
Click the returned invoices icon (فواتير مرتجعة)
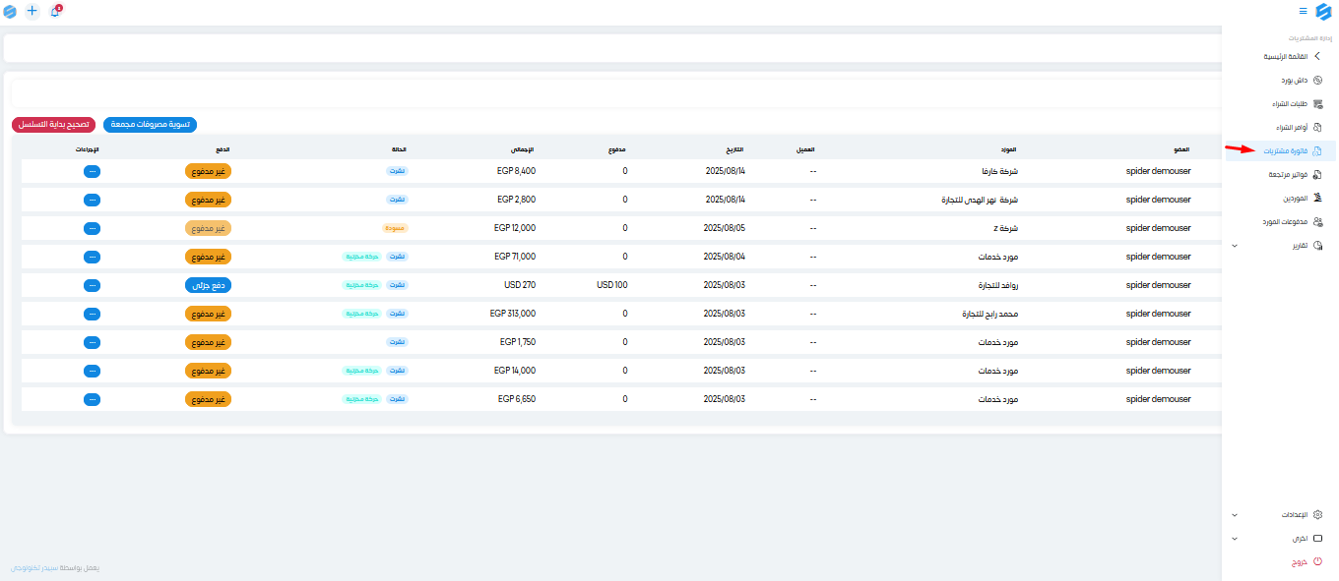point(1318,174)
